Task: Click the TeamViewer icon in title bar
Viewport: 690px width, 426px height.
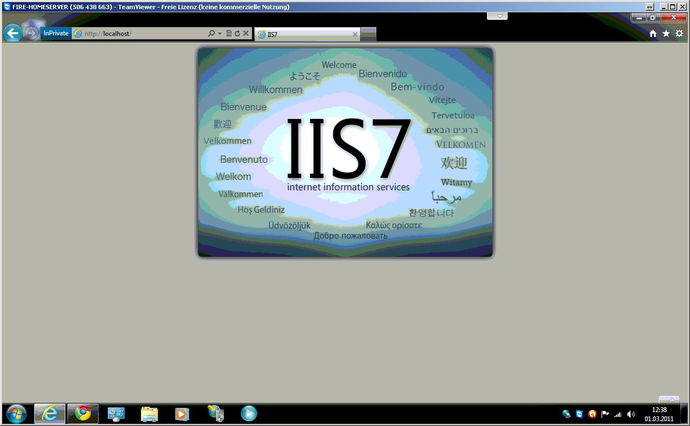Action: point(6,7)
